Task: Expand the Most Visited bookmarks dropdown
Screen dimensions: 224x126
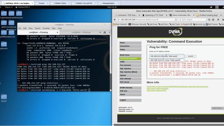Action: 120,24
